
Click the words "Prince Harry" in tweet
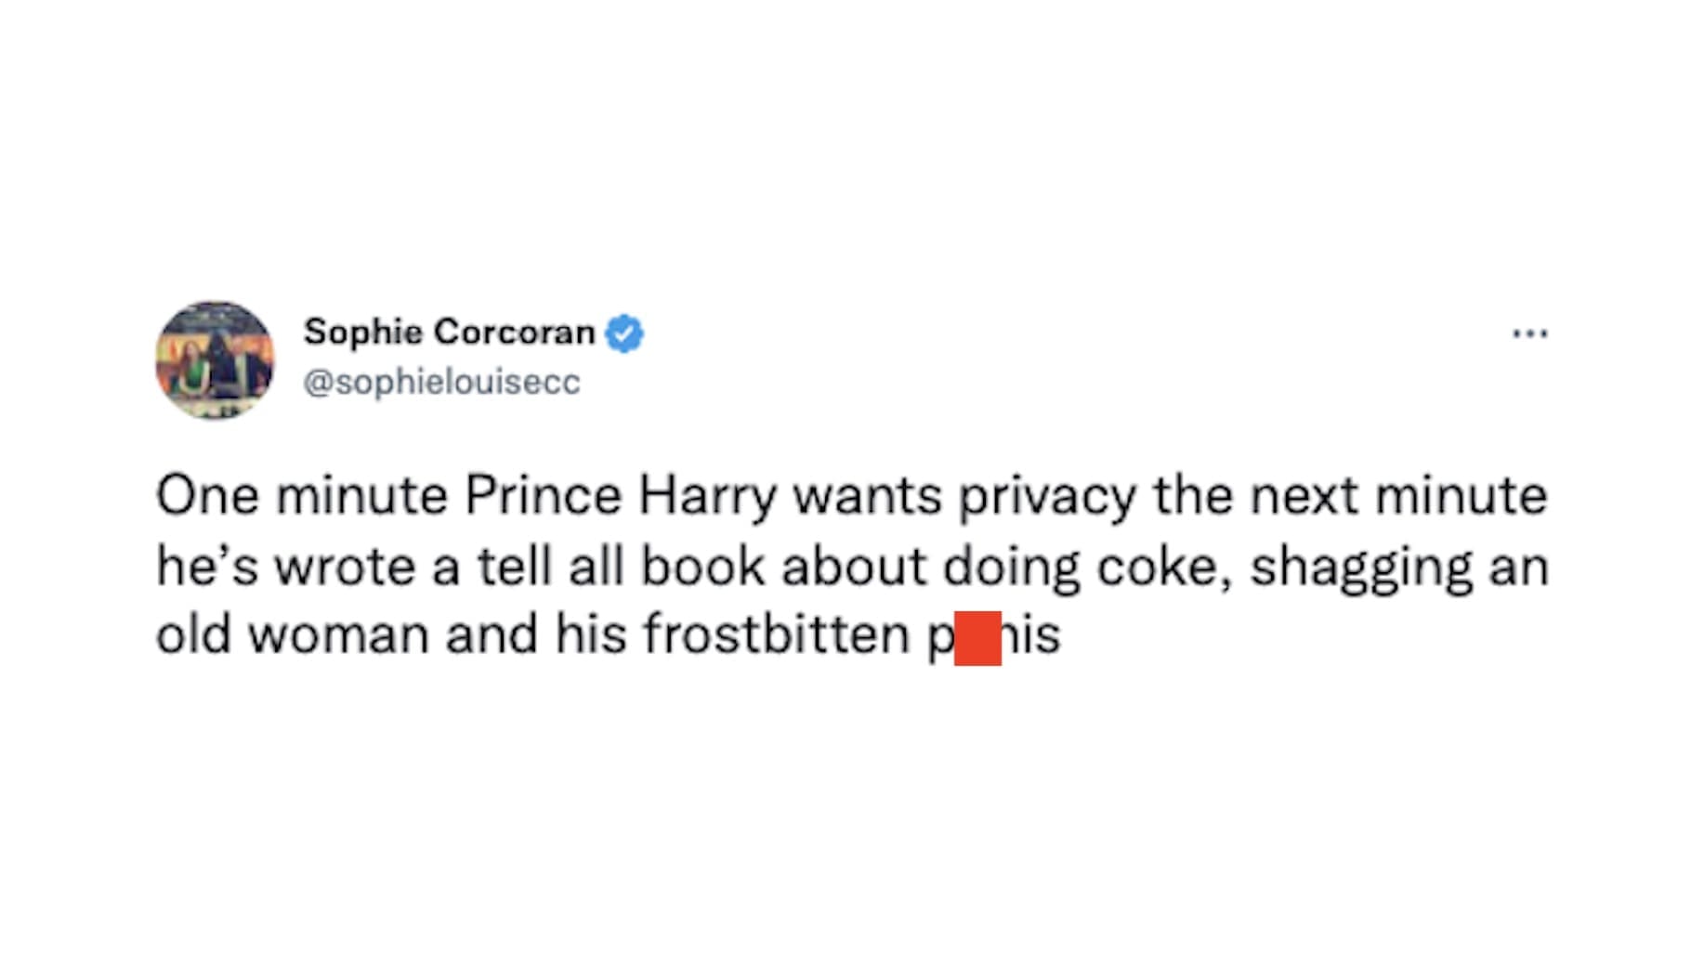tap(620, 496)
